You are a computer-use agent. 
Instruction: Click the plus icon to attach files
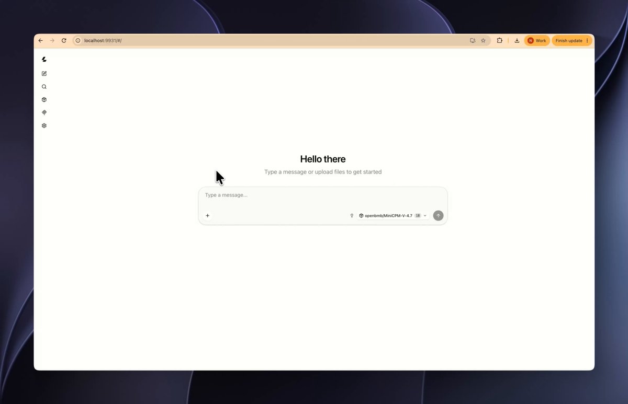click(x=207, y=215)
